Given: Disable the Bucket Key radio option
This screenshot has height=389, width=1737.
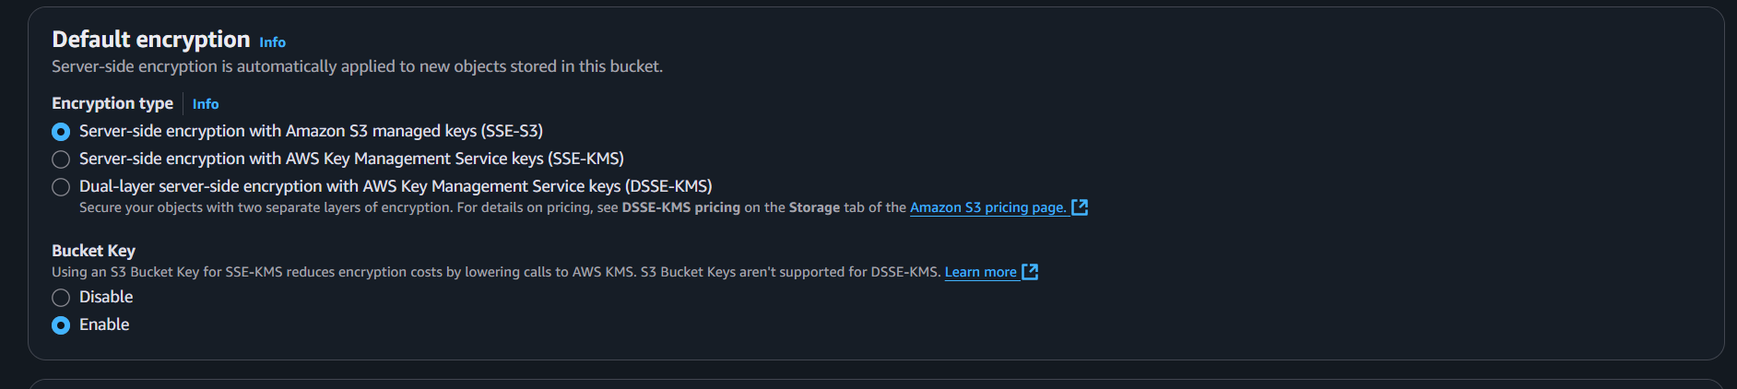Looking at the screenshot, I should pyautogui.click(x=61, y=298).
